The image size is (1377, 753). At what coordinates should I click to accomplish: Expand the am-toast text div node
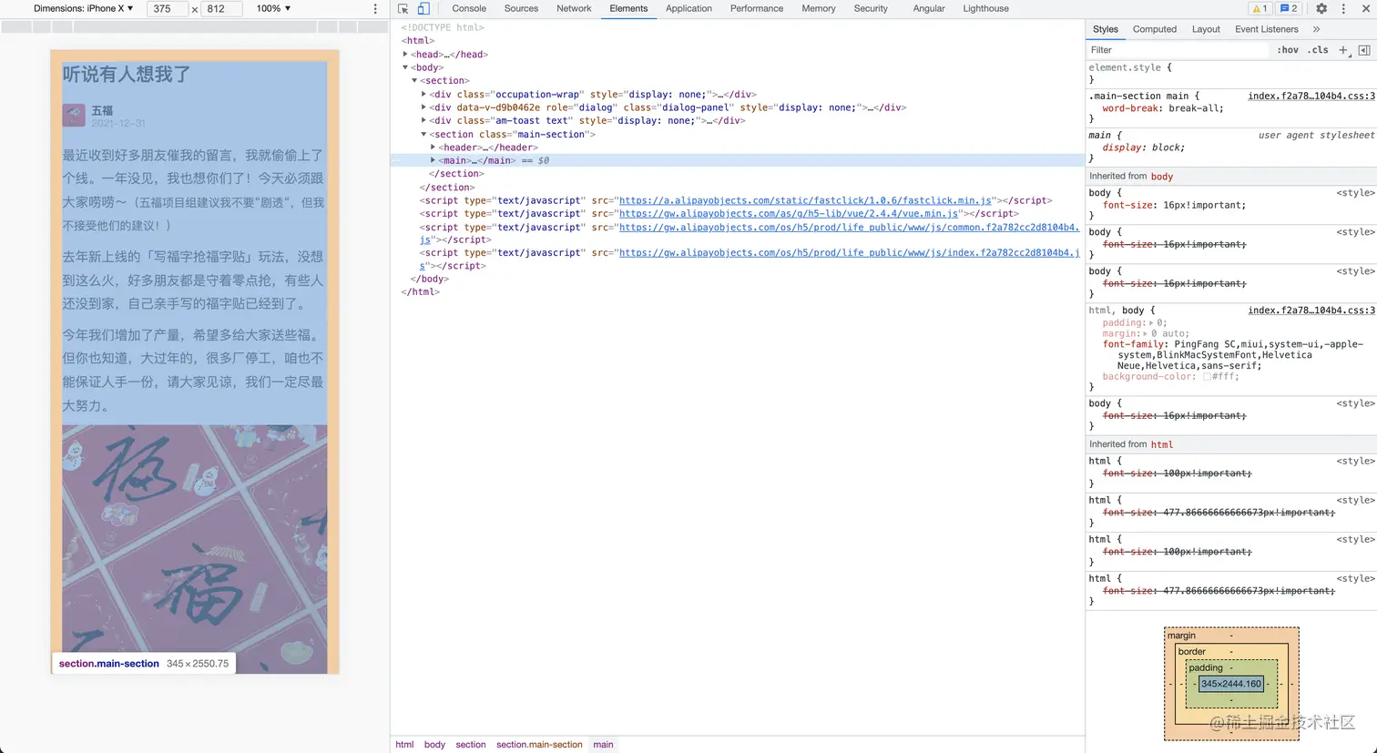[x=424, y=120]
